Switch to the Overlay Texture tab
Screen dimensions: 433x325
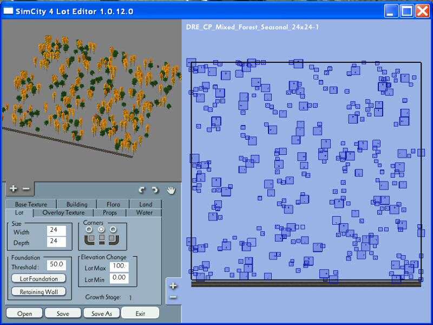[x=63, y=212]
